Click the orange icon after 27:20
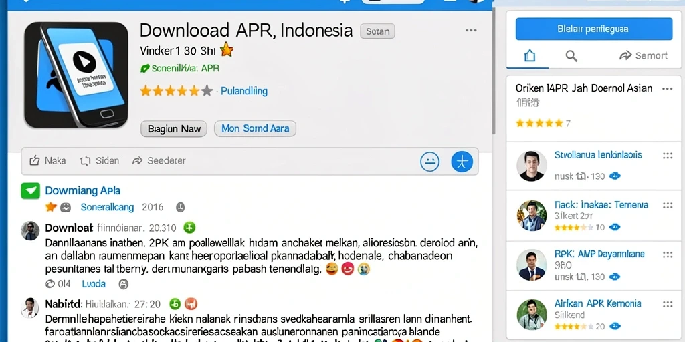 coord(191,304)
